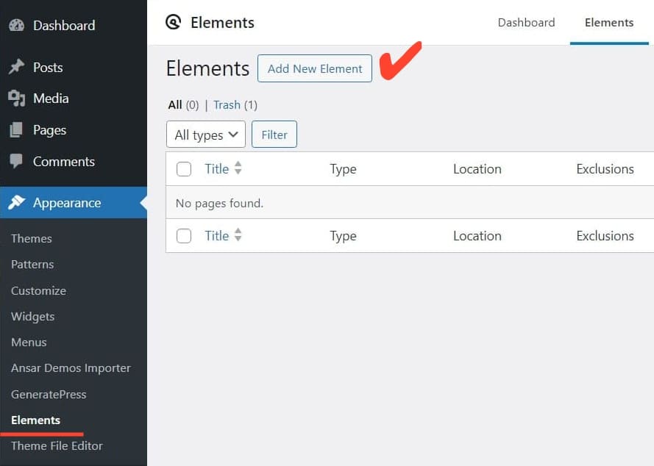
Task: Click the Appearance paintbrush icon
Action: [17, 203]
